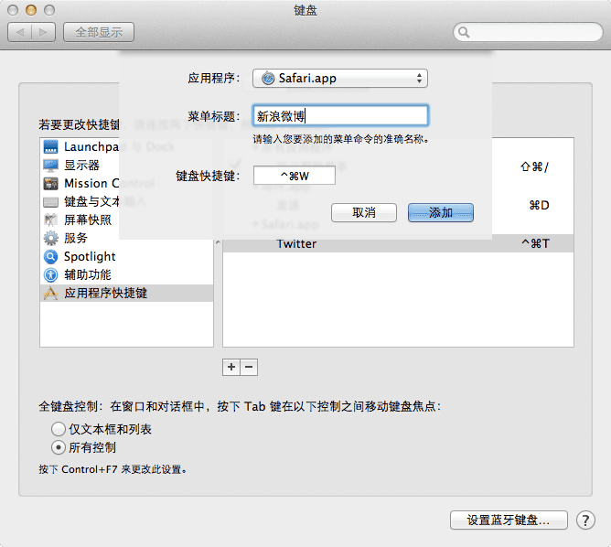This screenshot has width=611, height=547.
Task: Open help with the question mark
Action: click(585, 520)
